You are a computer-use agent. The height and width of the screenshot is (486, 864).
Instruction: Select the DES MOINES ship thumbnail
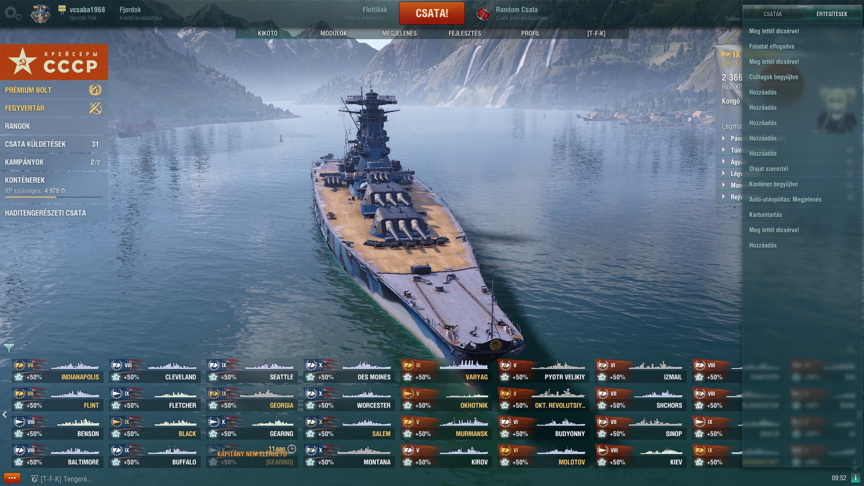pos(349,371)
